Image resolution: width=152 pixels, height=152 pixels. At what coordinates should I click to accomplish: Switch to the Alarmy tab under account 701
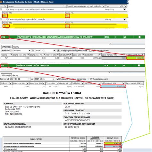tap(16, 47)
